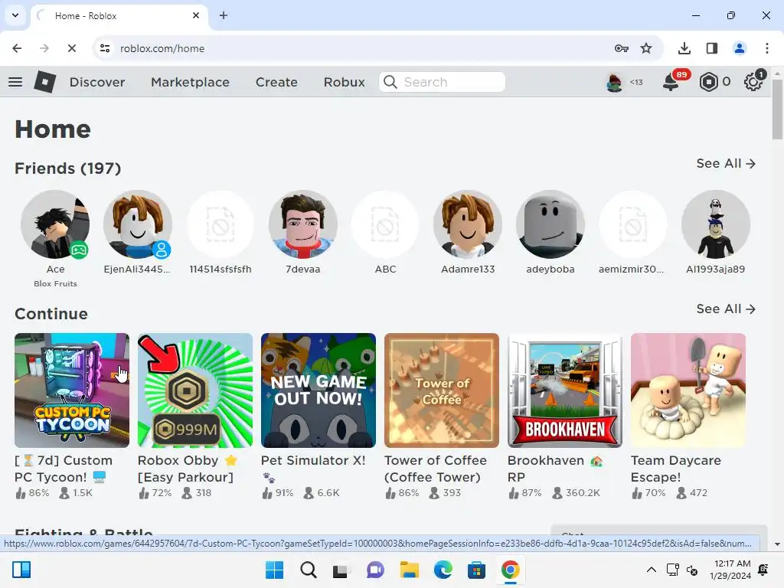Open Team Daycare Escape game thumbnail
The width and height of the screenshot is (784, 588).
tap(688, 390)
